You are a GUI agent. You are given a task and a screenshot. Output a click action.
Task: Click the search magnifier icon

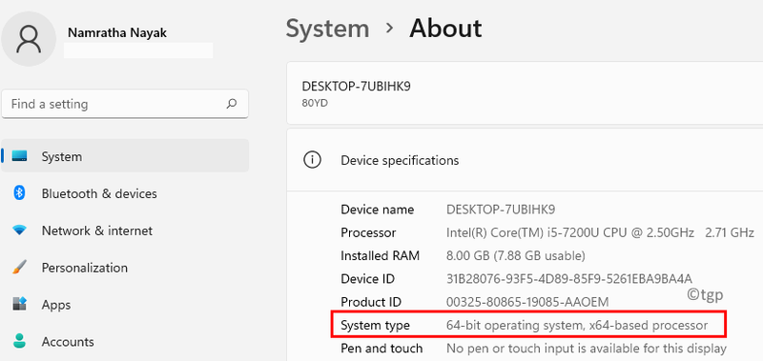tap(232, 104)
